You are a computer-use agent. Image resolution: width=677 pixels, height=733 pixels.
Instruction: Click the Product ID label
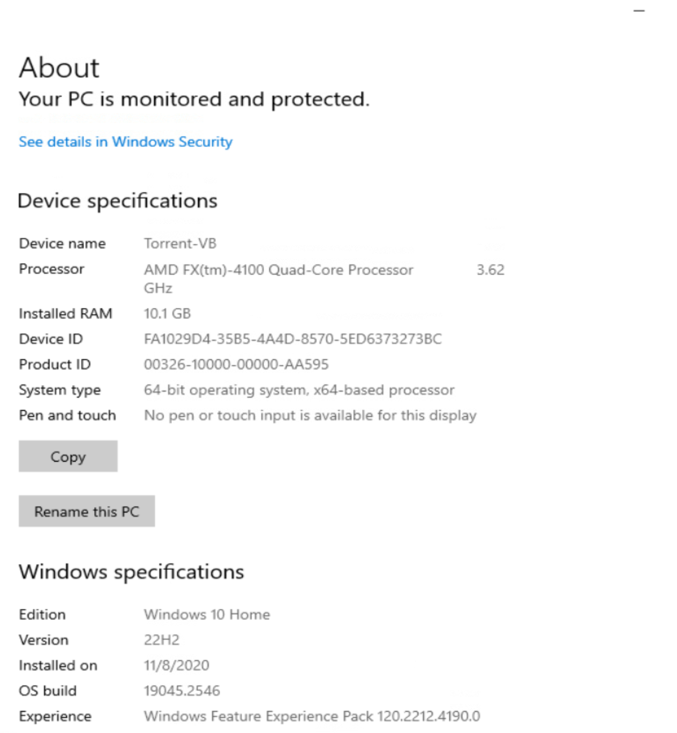(x=55, y=365)
